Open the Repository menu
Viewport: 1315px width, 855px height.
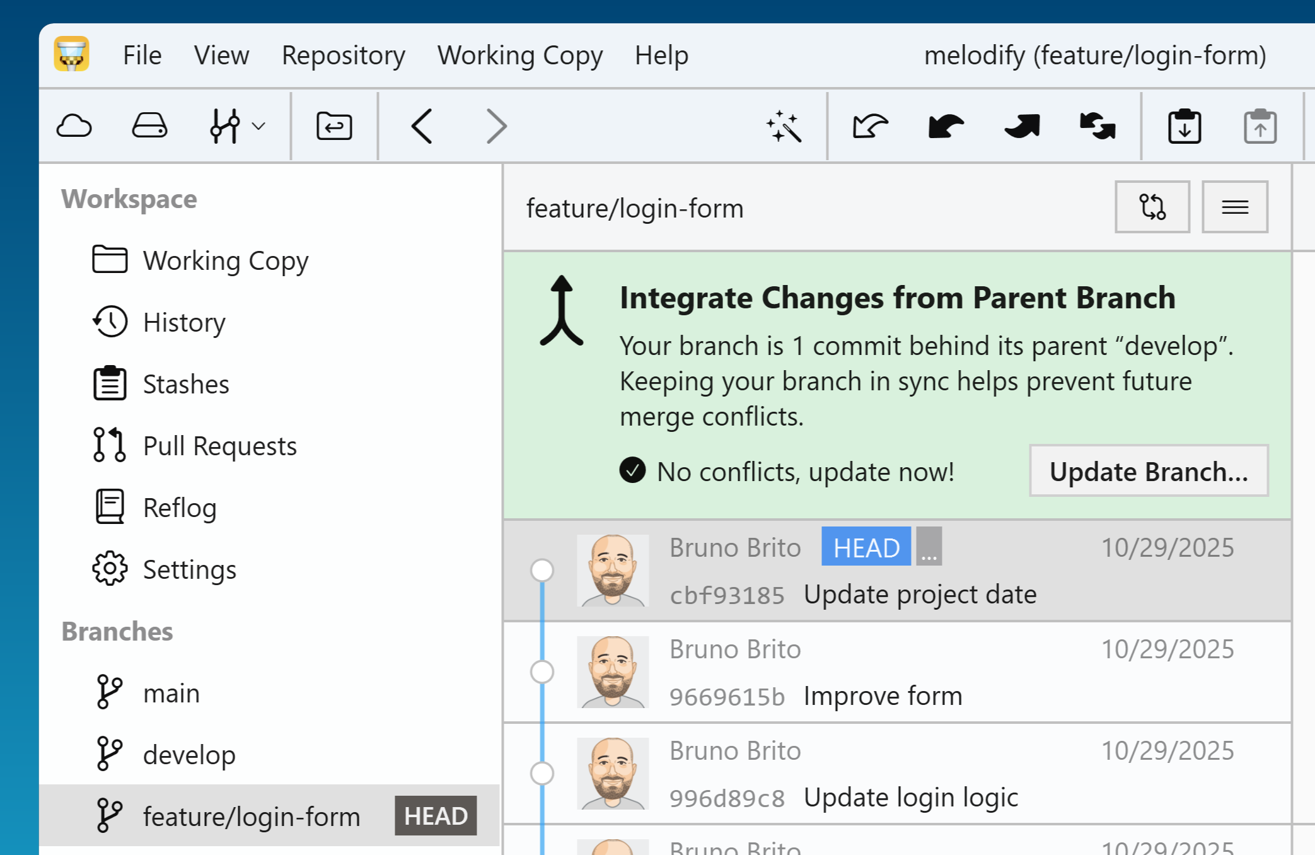click(344, 55)
